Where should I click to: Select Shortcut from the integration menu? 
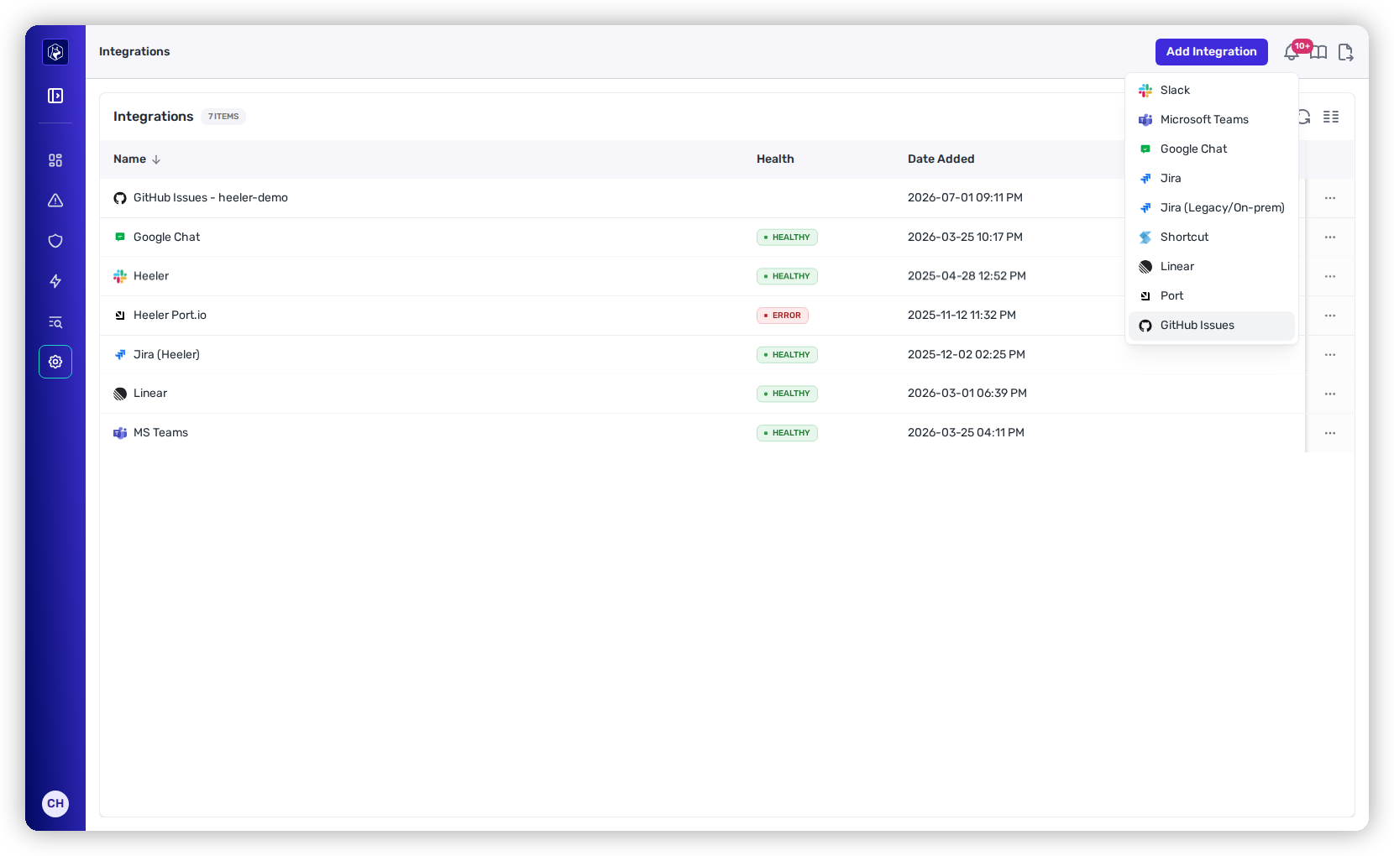[1211, 237]
